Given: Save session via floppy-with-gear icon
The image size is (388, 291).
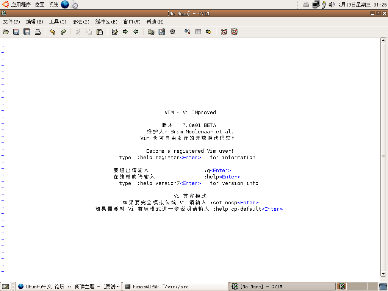Looking at the screenshot, I should (x=162, y=32).
